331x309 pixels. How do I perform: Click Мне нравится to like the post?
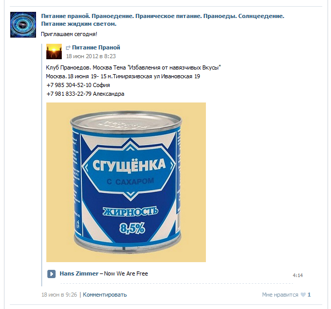pyautogui.click(x=280, y=295)
